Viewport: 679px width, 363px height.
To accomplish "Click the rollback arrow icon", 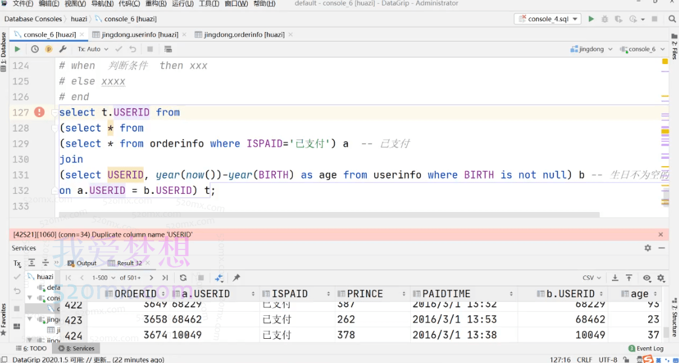I will (132, 49).
